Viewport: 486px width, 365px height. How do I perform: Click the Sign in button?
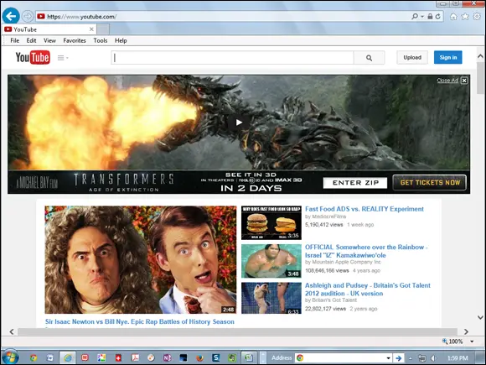click(x=448, y=57)
